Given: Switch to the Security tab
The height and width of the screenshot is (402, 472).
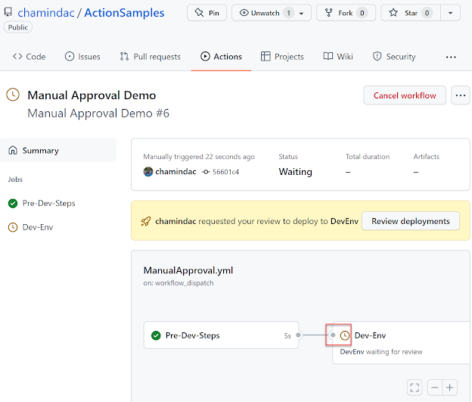Looking at the screenshot, I should click(394, 57).
